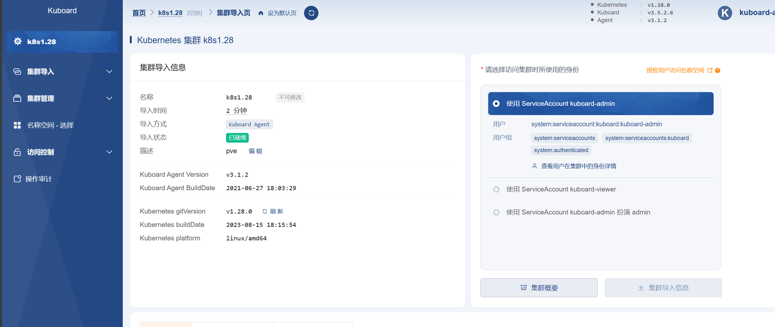This screenshot has height=327, width=775.
Task: Click the import time value 2 分钟
Action: 237,111
